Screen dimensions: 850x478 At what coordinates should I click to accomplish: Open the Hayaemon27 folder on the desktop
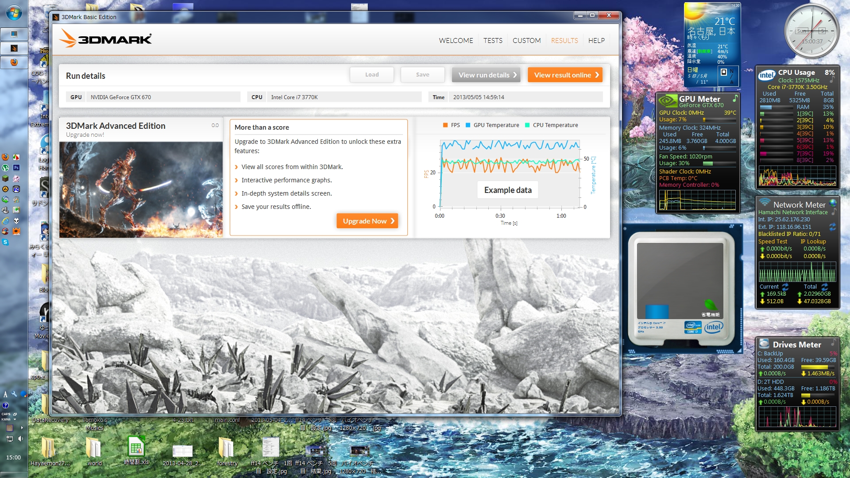point(50,451)
